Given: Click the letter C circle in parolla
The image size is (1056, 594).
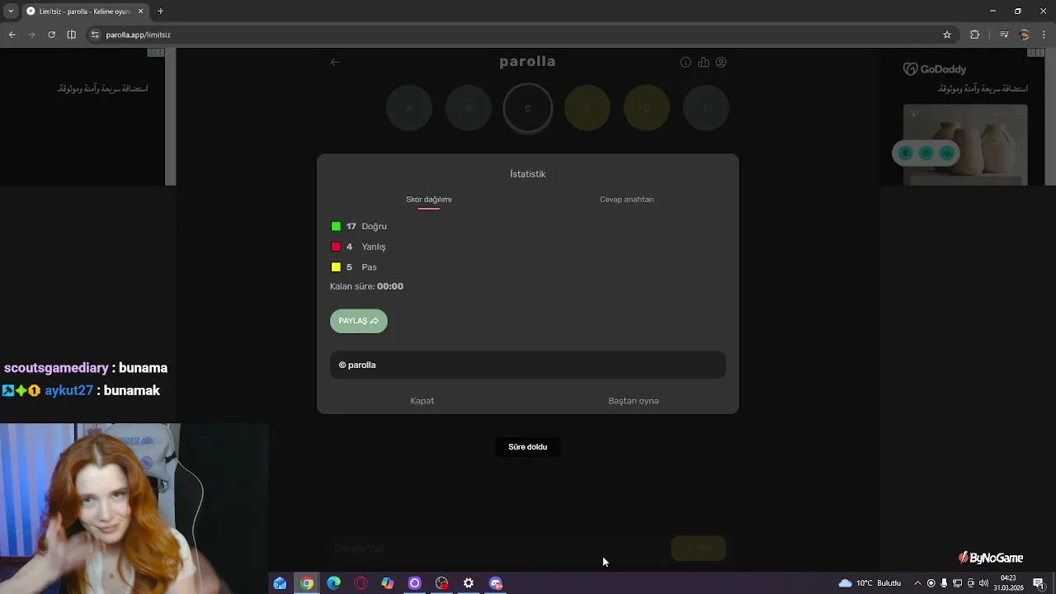Looking at the screenshot, I should (528, 108).
